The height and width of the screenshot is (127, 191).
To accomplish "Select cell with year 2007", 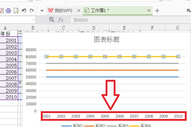I will point(9,78).
